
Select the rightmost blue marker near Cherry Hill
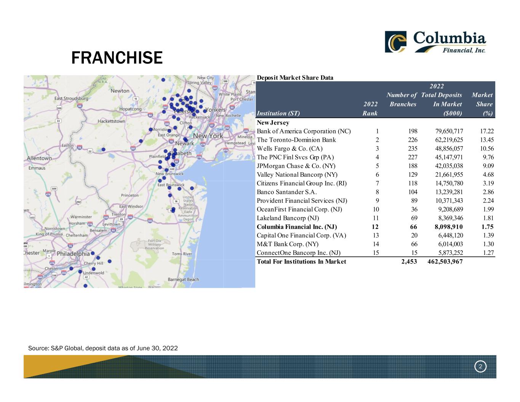110,261
